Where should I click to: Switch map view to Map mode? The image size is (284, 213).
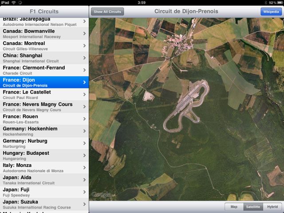[234, 207]
